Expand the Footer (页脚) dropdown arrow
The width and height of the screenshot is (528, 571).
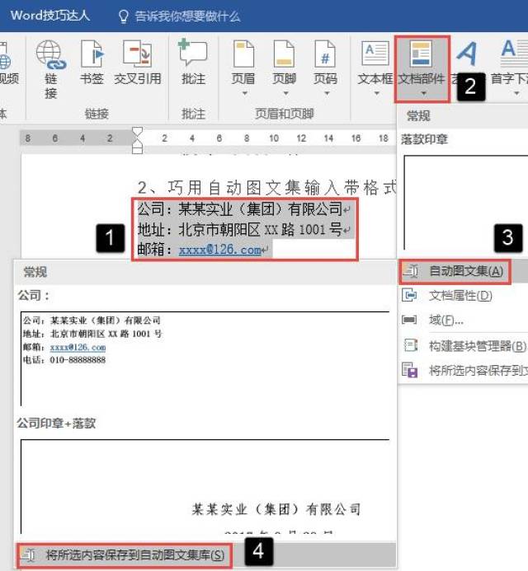[285, 94]
